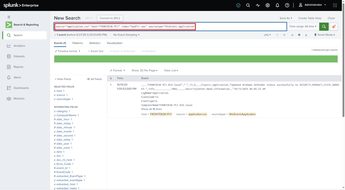Open the notifications bell icon
Viewport: 345px width, 190px height.
277,5
